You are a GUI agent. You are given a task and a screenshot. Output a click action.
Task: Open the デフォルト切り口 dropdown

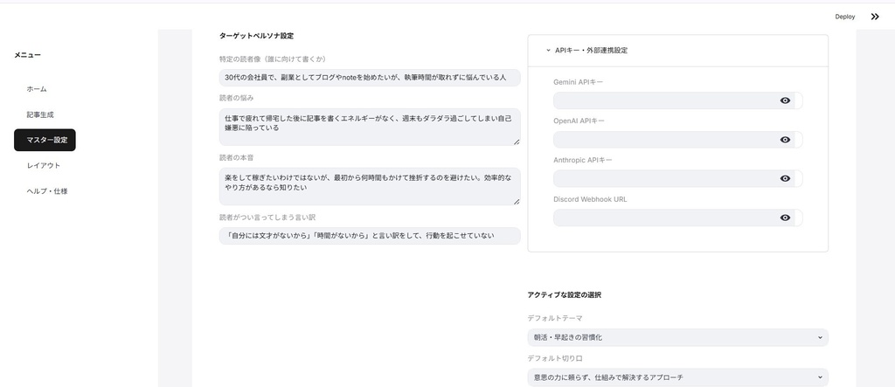pyautogui.click(x=677, y=377)
